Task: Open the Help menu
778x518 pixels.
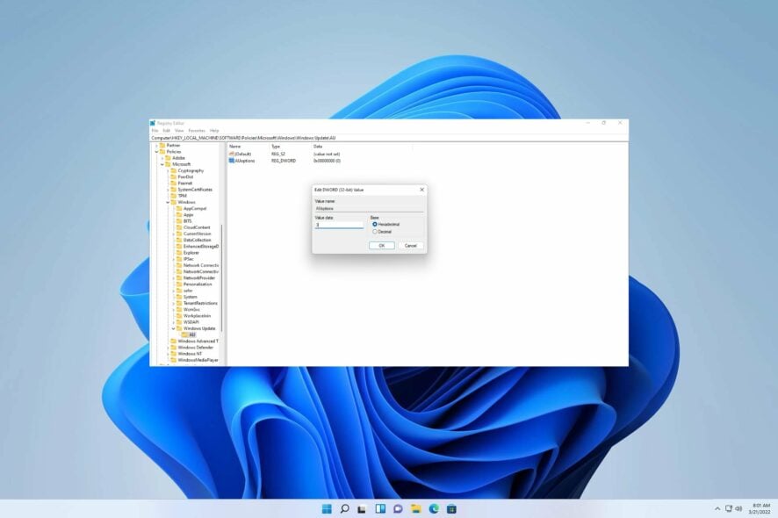Action: pyautogui.click(x=214, y=131)
